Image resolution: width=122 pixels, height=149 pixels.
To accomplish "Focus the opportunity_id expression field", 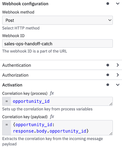I will click(62, 101).
